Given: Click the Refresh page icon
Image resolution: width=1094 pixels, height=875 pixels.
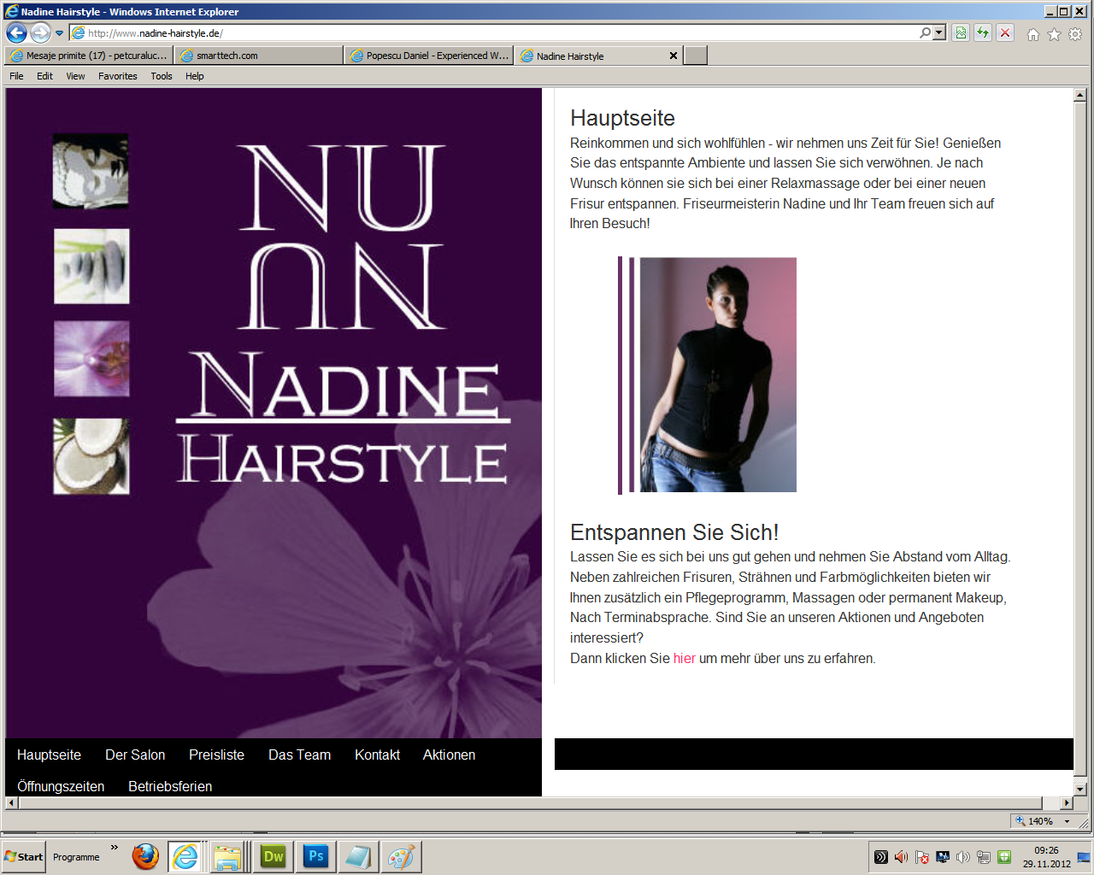Looking at the screenshot, I should [x=983, y=33].
